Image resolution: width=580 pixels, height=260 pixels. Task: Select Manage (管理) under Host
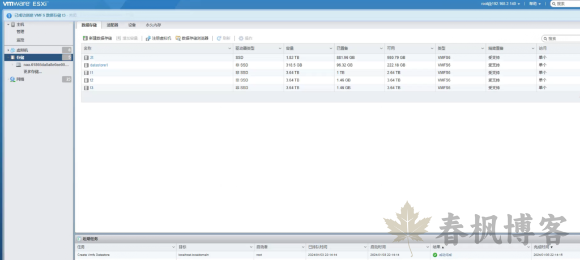[x=20, y=32]
